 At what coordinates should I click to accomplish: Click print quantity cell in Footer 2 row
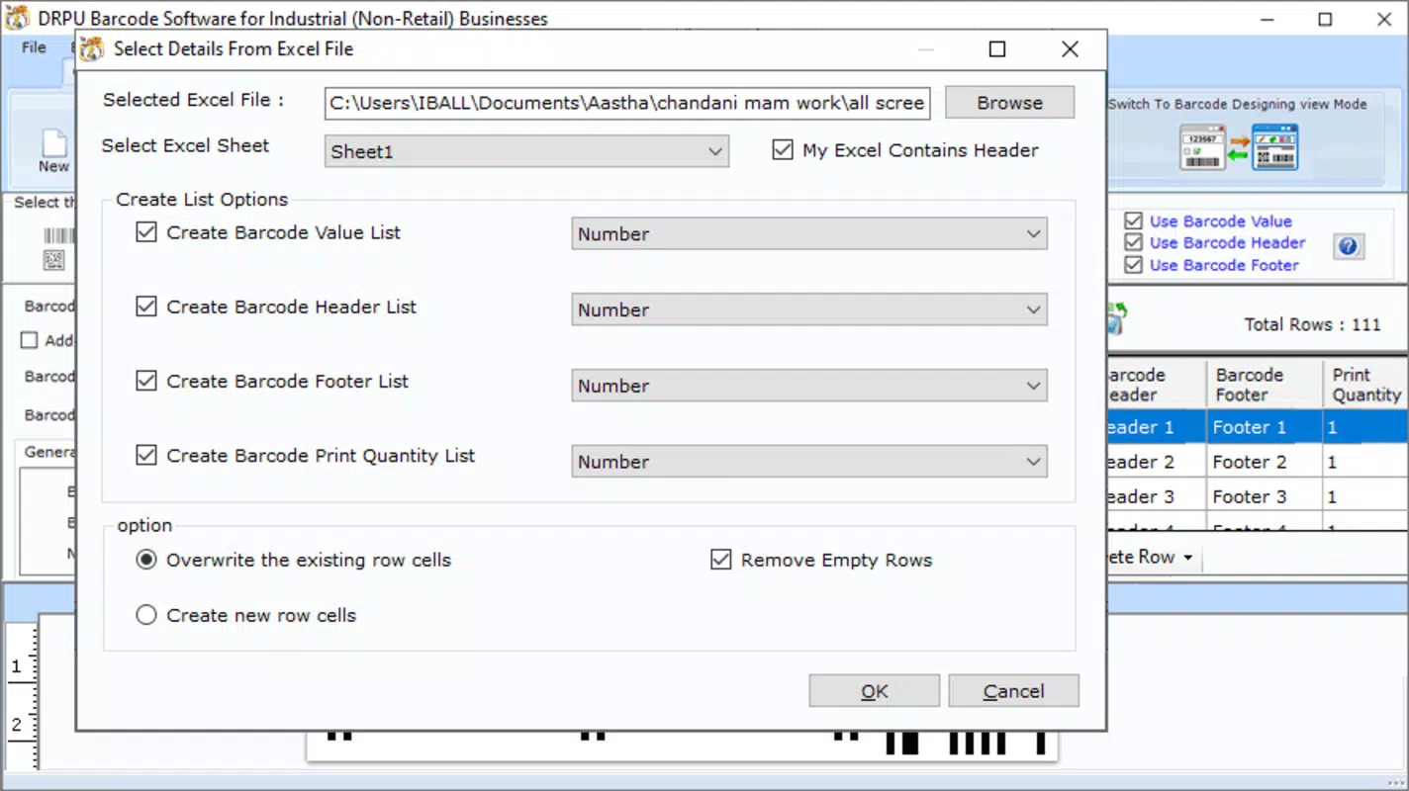(1365, 462)
